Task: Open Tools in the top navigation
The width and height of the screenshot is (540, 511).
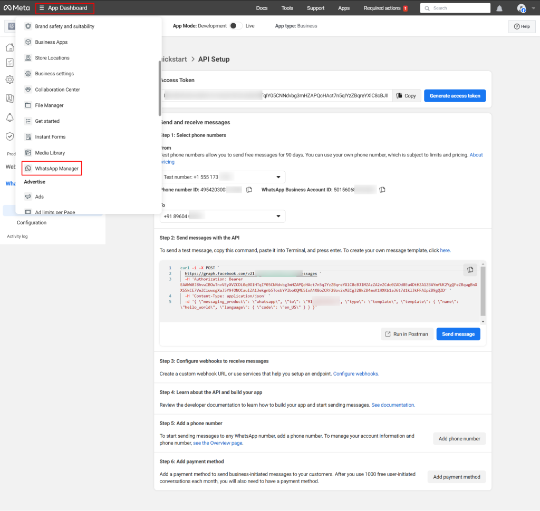Action: (x=287, y=8)
